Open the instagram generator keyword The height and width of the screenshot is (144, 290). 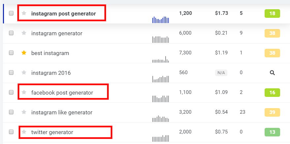pyautogui.click(x=57, y=33)
